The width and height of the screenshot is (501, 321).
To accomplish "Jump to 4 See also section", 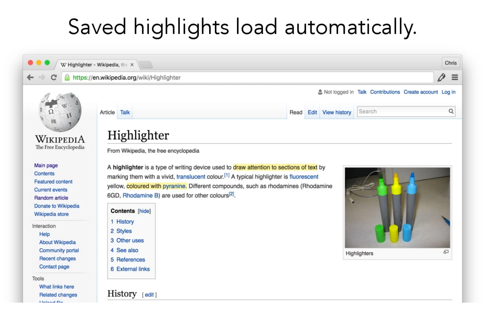I will pyautogui.click(x=124, y=250).
